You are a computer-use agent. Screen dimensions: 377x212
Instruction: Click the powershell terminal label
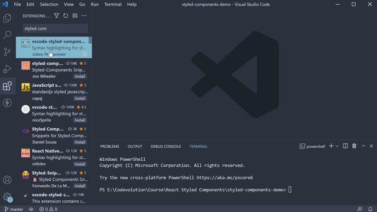[312, 147]
